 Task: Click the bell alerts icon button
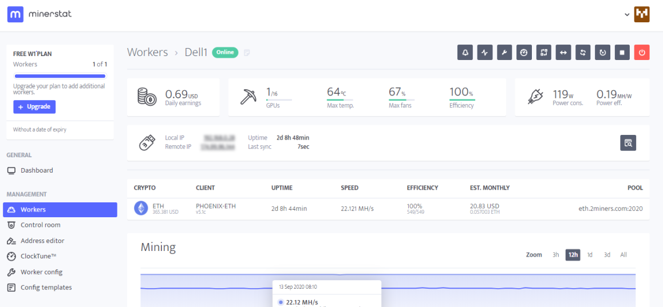pos(465,53)
